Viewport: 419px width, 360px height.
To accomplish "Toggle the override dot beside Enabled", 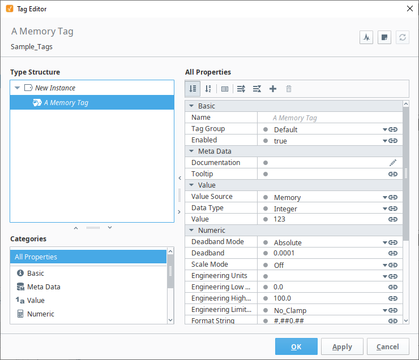I will [x=266, y=141].
